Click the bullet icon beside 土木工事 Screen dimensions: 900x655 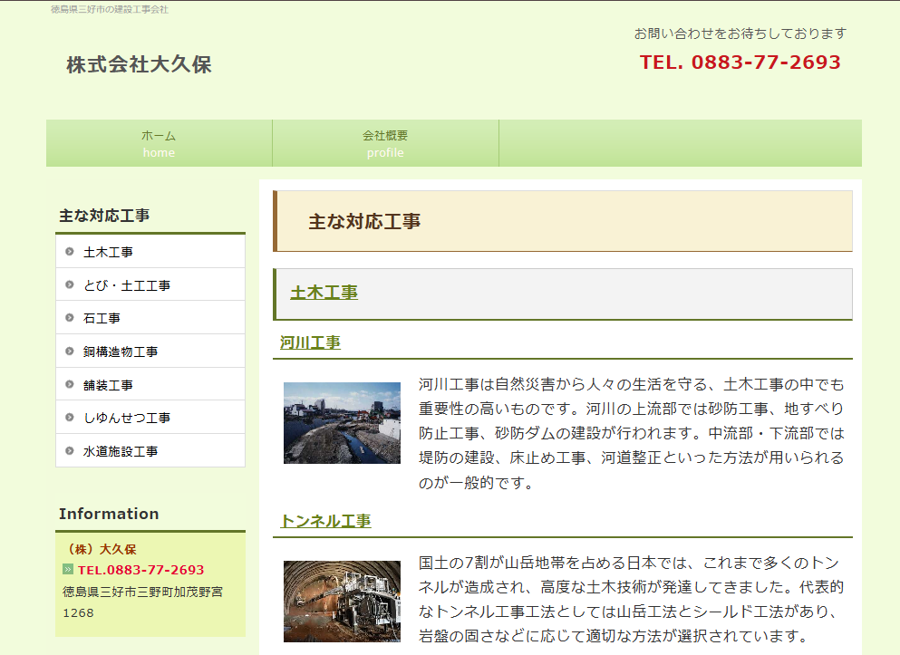(70, 251)
